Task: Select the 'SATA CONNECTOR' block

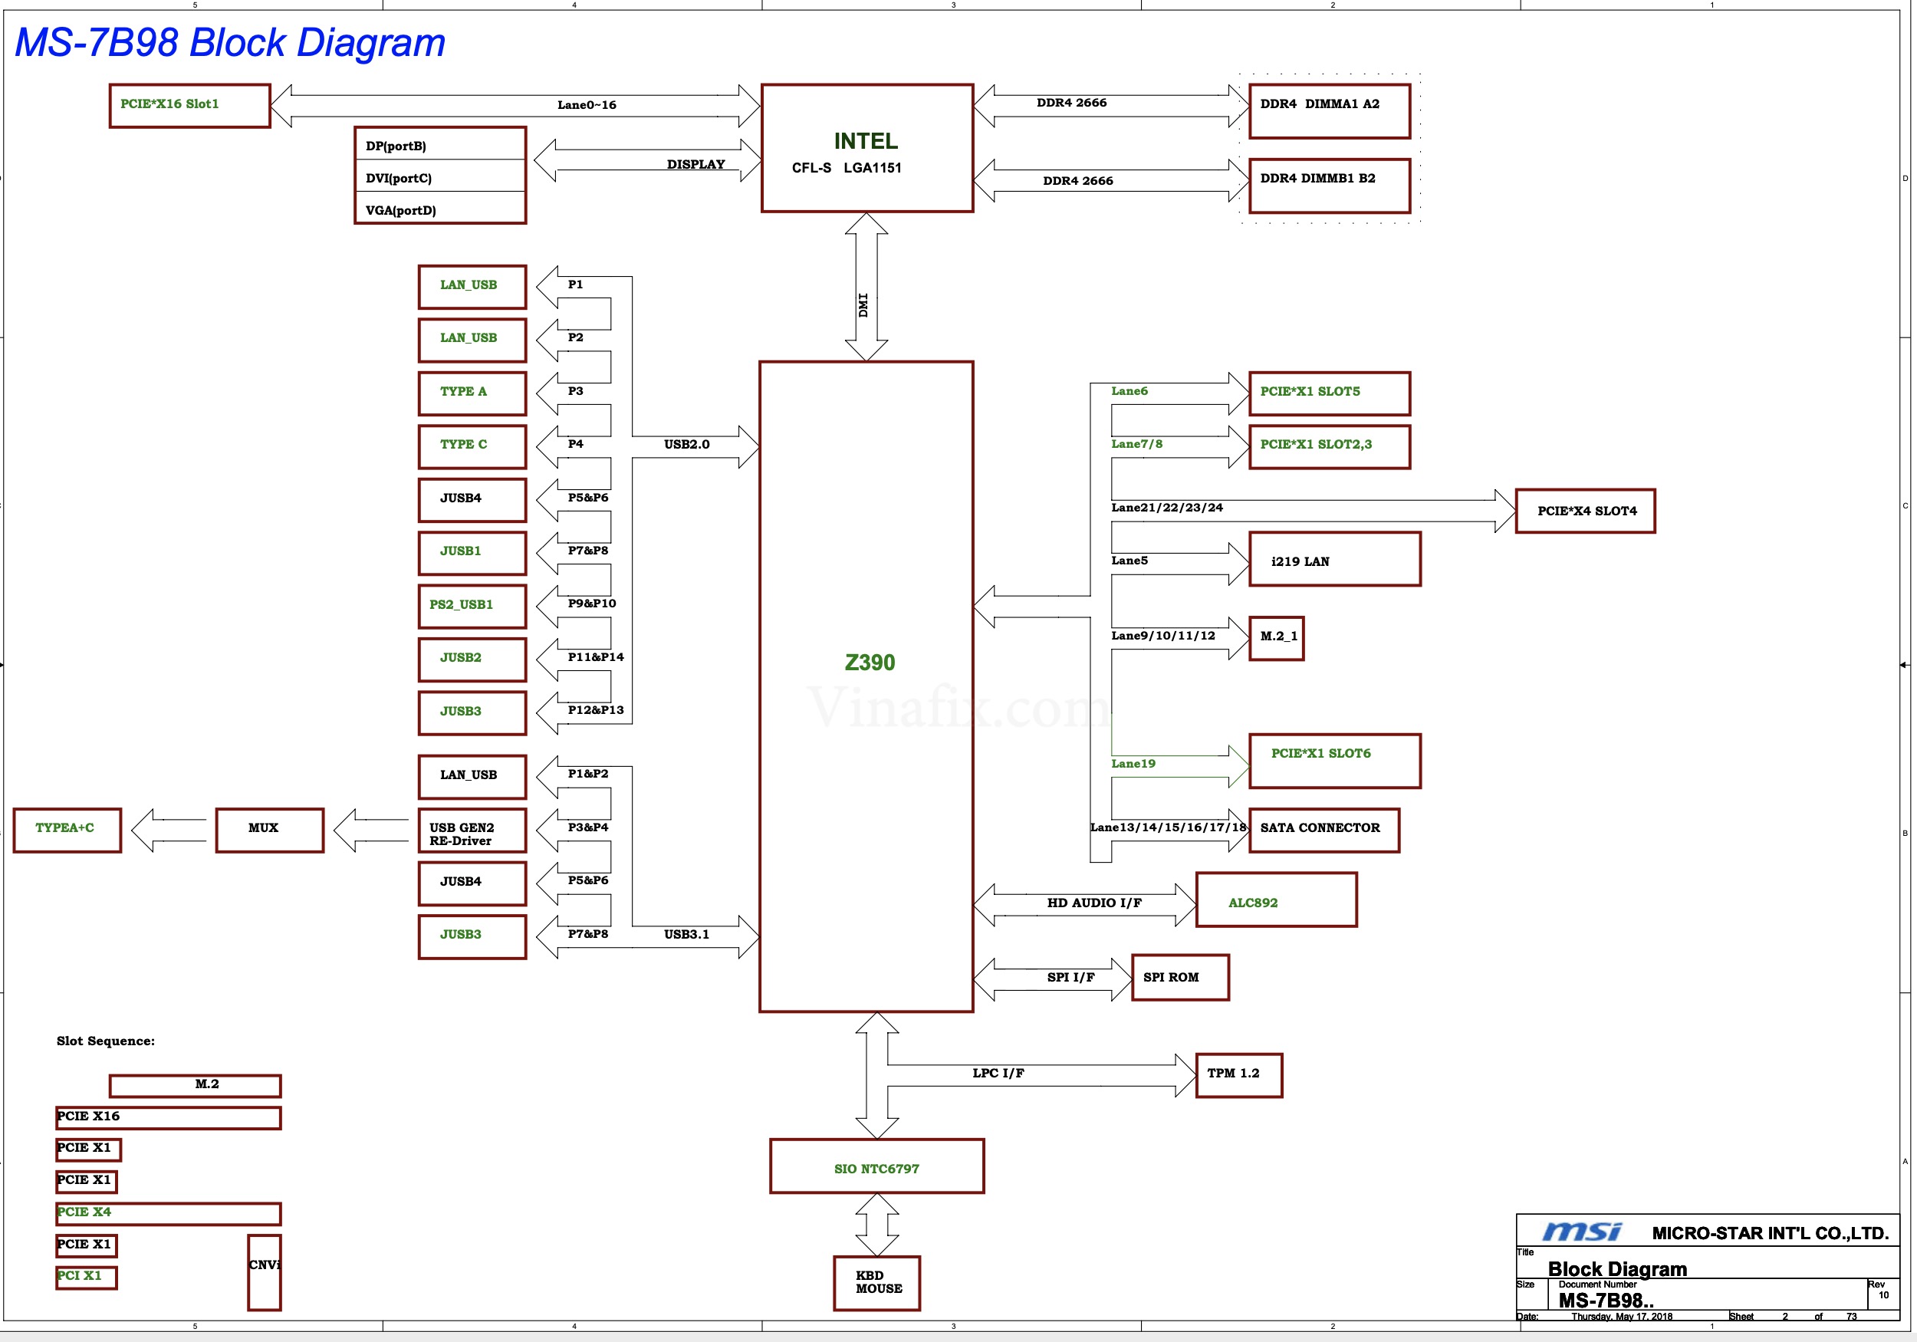Action: point(1324,830)
